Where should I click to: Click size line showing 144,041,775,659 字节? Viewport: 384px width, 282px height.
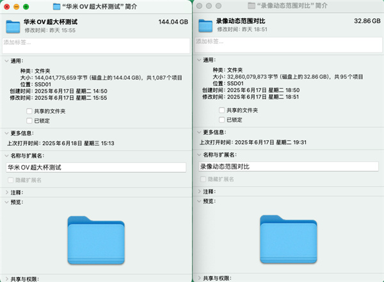coord(101,78)
